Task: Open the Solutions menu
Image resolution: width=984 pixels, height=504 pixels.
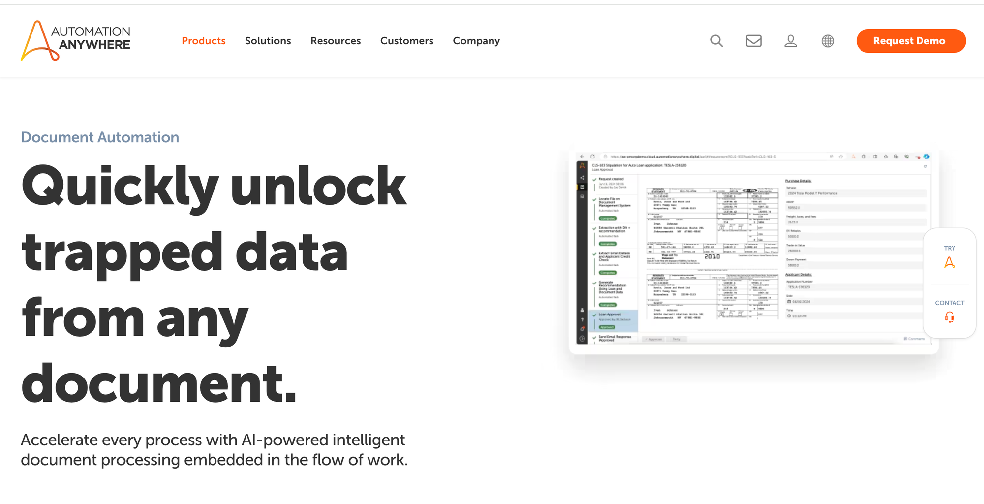Action: coord(268,41)
